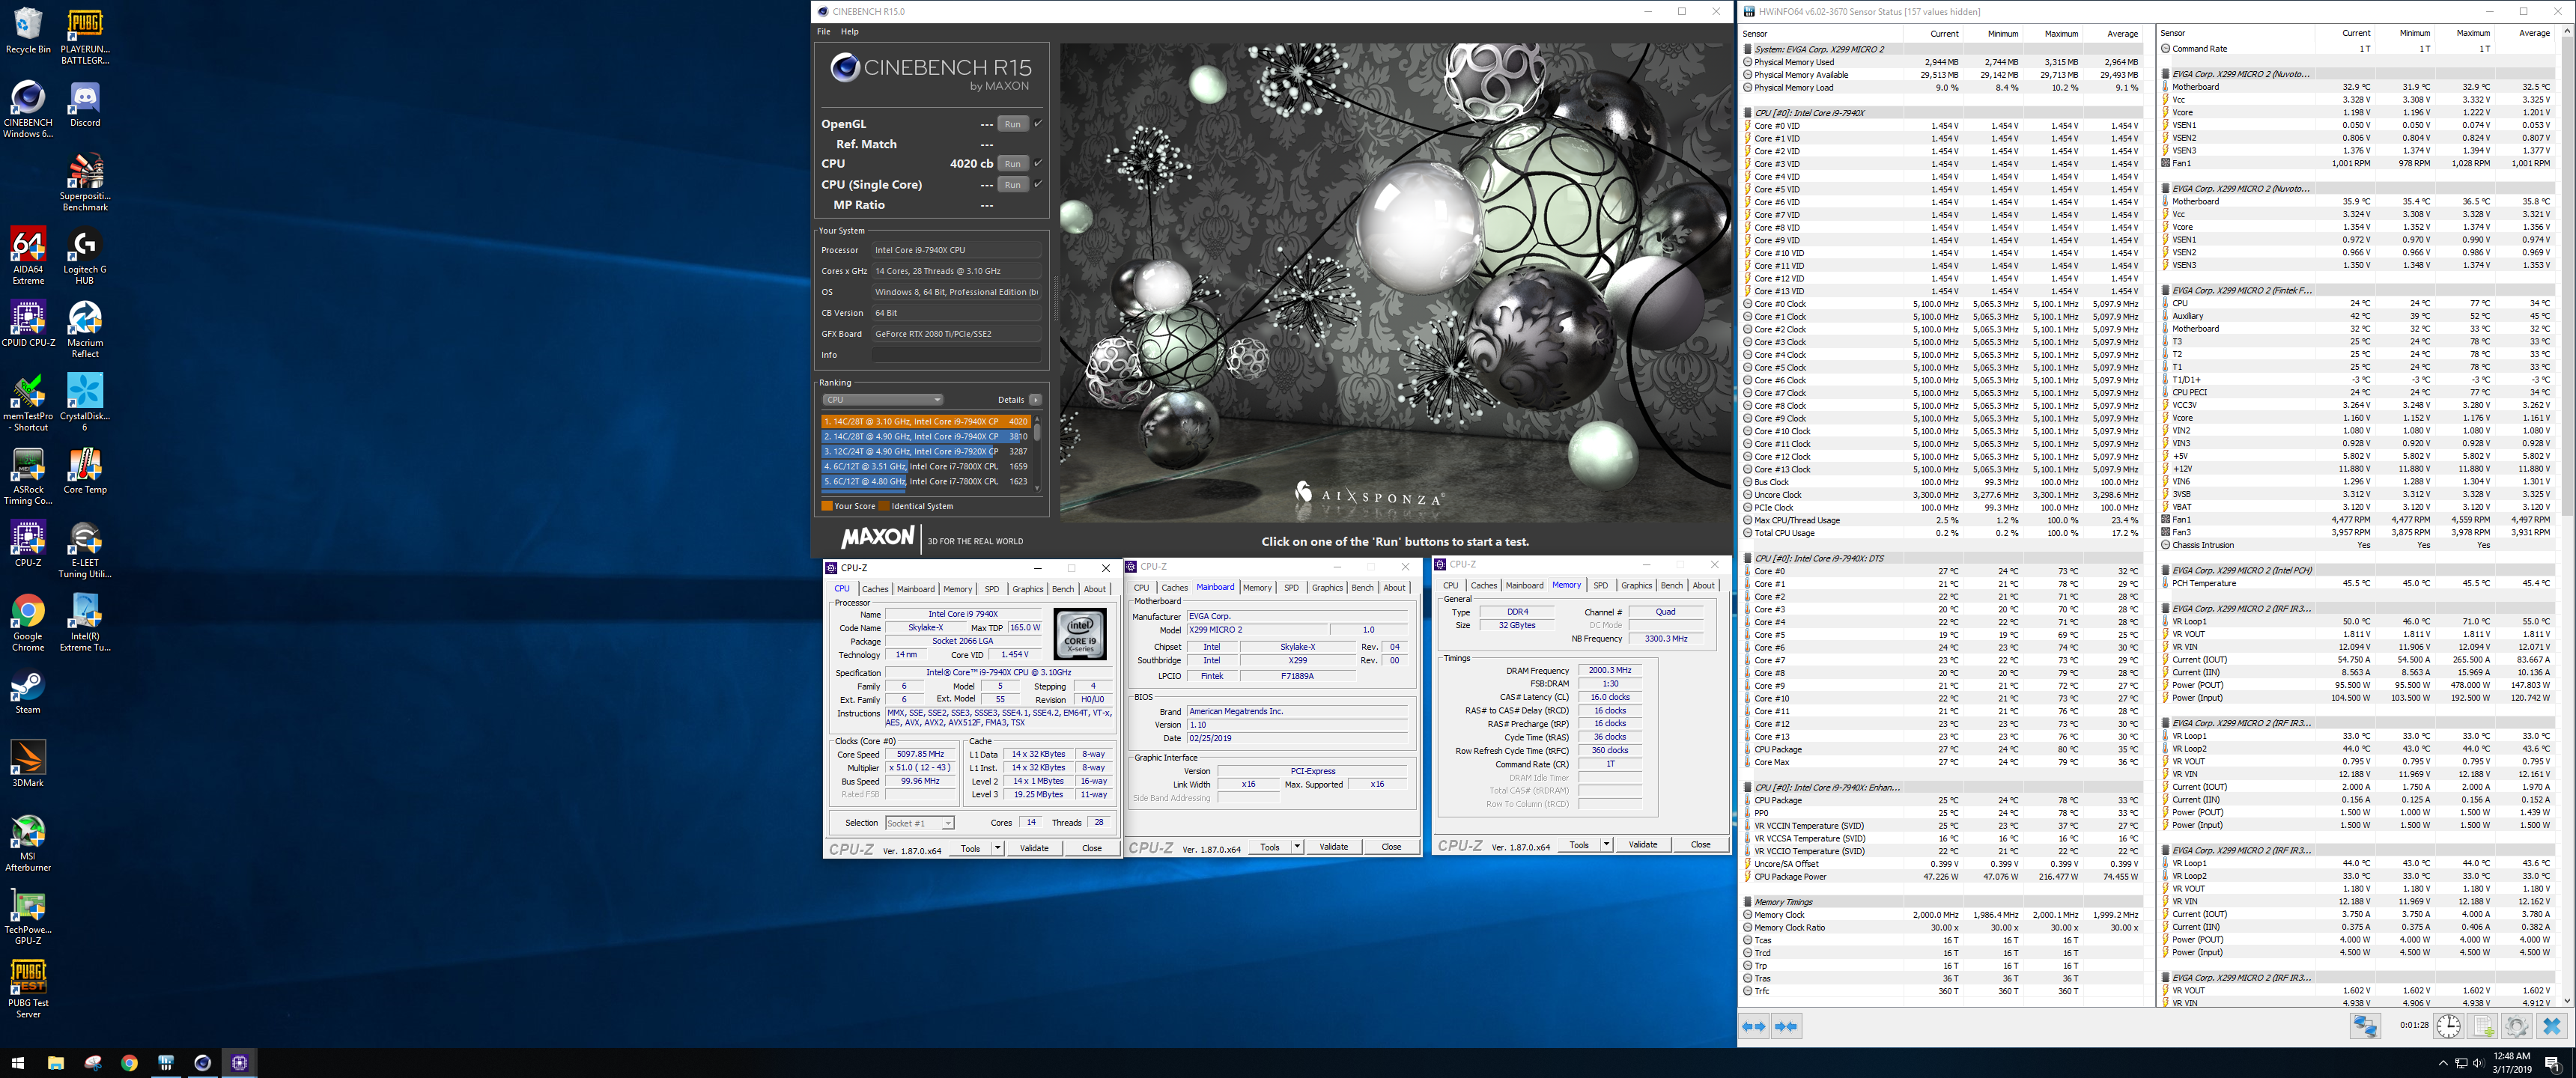
Task: Open Tools dropdown arrow in CPU-Z CPU window
Action: tap(997, 848)
